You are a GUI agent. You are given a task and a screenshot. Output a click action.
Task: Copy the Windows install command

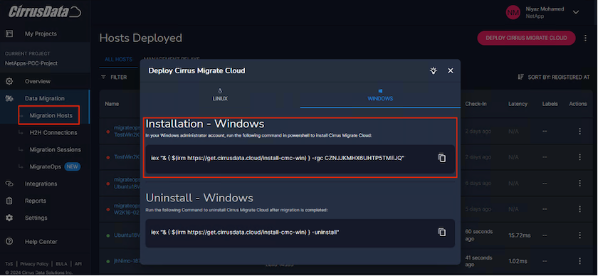[442, 158]
